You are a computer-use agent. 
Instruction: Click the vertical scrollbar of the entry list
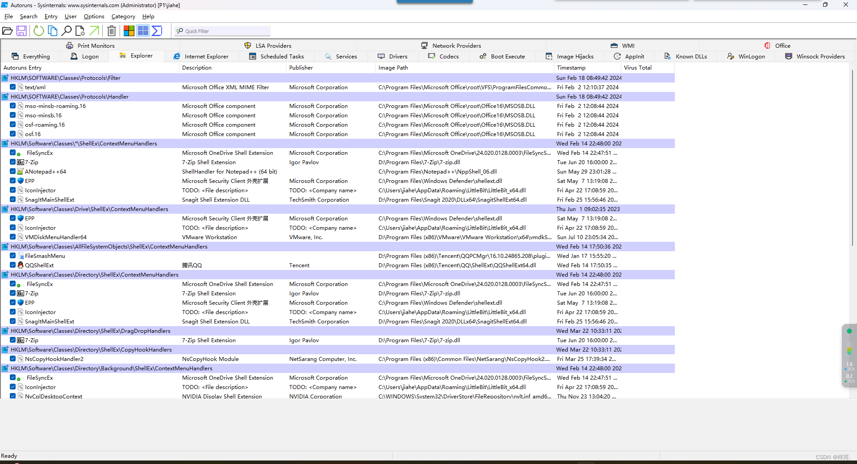(x=853, y=157)
